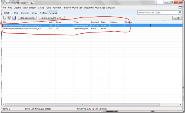This screenshot has width=185, height=113.
Task: Click the Items: 2 status entry
Action: click(6, 109)
